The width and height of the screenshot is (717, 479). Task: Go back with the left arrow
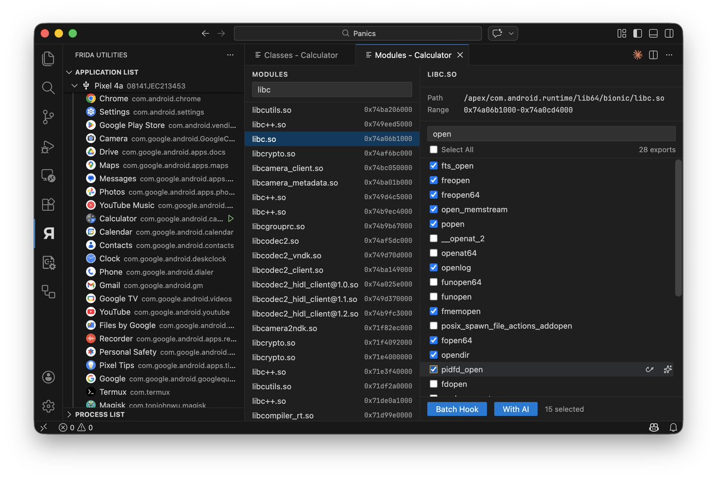[x=205, y=33]
